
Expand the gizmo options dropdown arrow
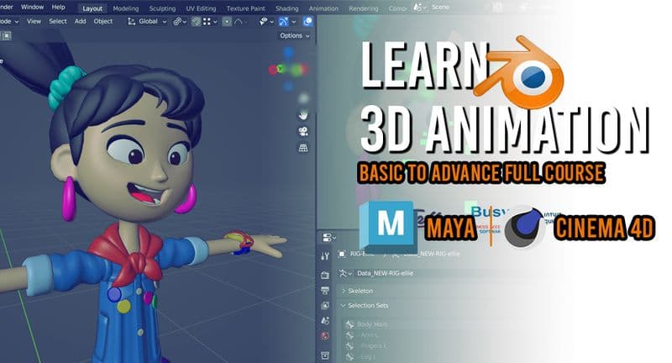point(293,22)
